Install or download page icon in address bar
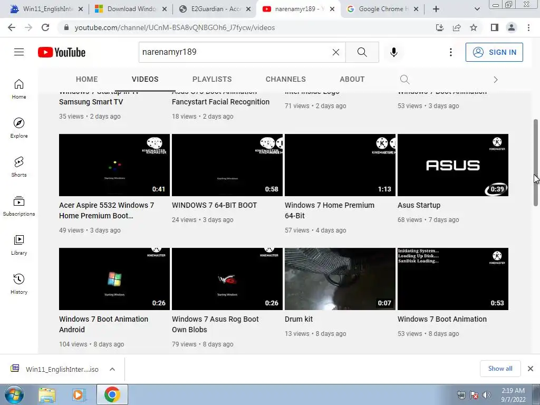540x405 pixels. (x=440, y=27)
